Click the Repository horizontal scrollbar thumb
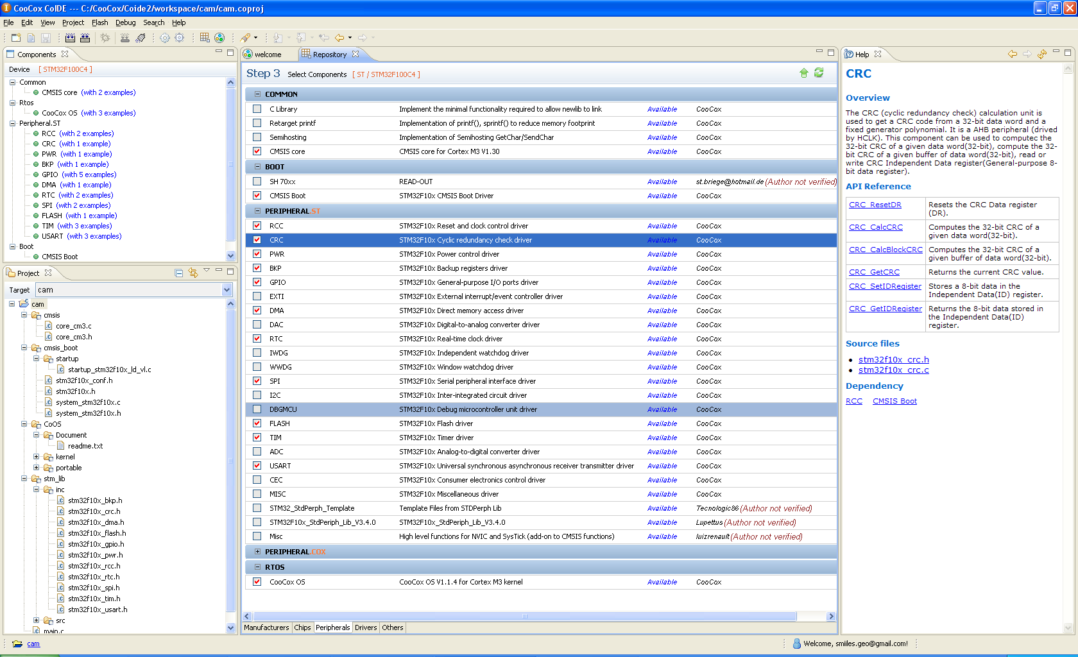The image size is (1078, 657). coord(524,616)
